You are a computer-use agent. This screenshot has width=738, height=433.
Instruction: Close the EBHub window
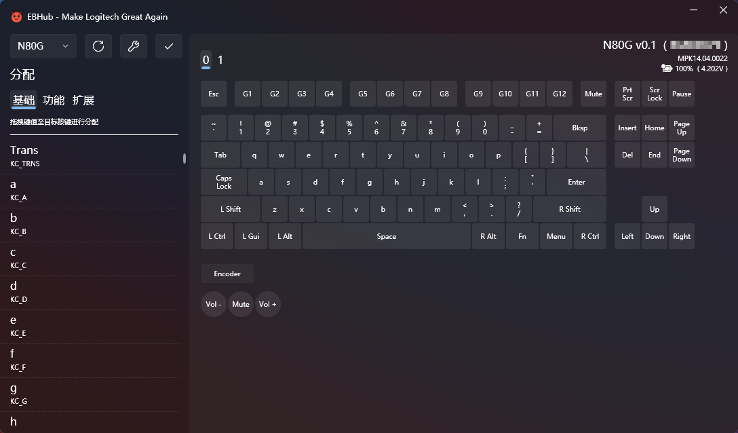click(x=723, y=10)
